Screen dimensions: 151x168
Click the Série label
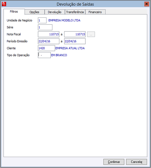click(10, 27)
